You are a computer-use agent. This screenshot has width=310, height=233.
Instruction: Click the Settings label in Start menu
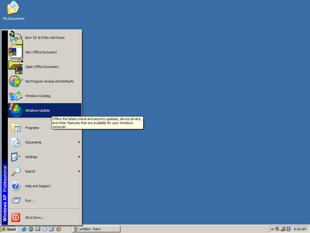31,157
